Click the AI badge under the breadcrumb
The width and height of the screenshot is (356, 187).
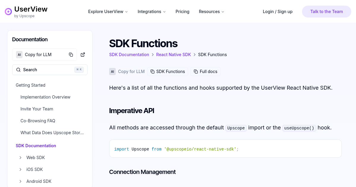click(x=112, y=72)
